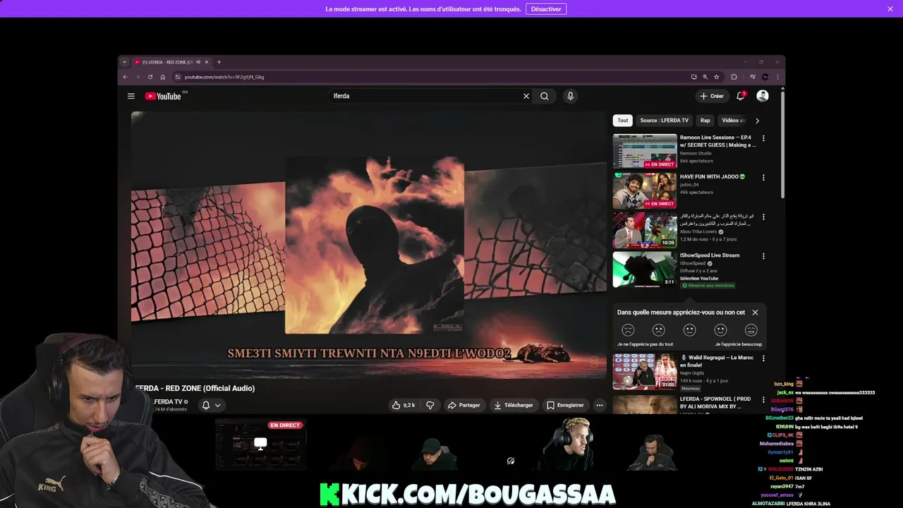Open Abou Trika Lovers video thumbnail
The width and height of the screenshot is (903, 508).
point(644,230)
